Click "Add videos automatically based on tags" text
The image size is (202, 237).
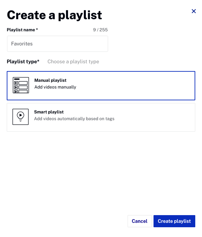click(x=74, y=119)
